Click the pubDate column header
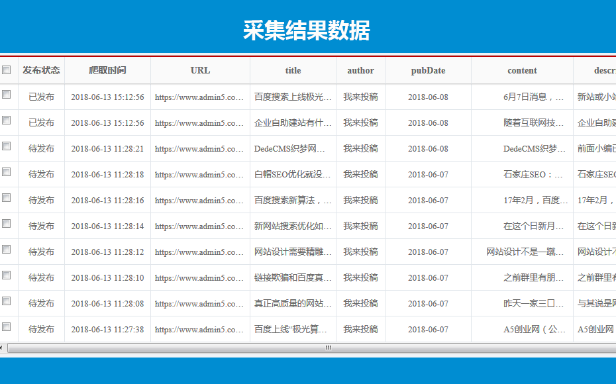This screenshot has height=384, width=616. [x=428, y=70]
